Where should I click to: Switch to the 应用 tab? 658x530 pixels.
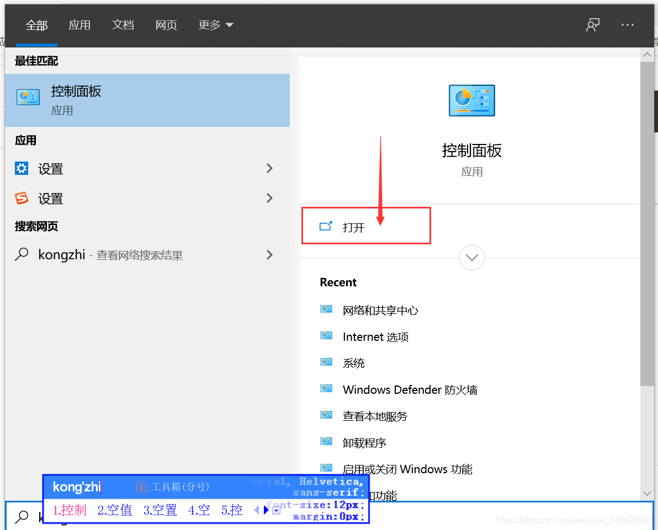pyautogui.click(x=79, y=25)
